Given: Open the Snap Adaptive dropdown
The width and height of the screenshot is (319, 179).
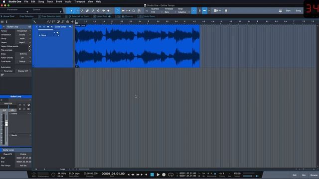Looking at the screenshot, I should pos(184,12).
